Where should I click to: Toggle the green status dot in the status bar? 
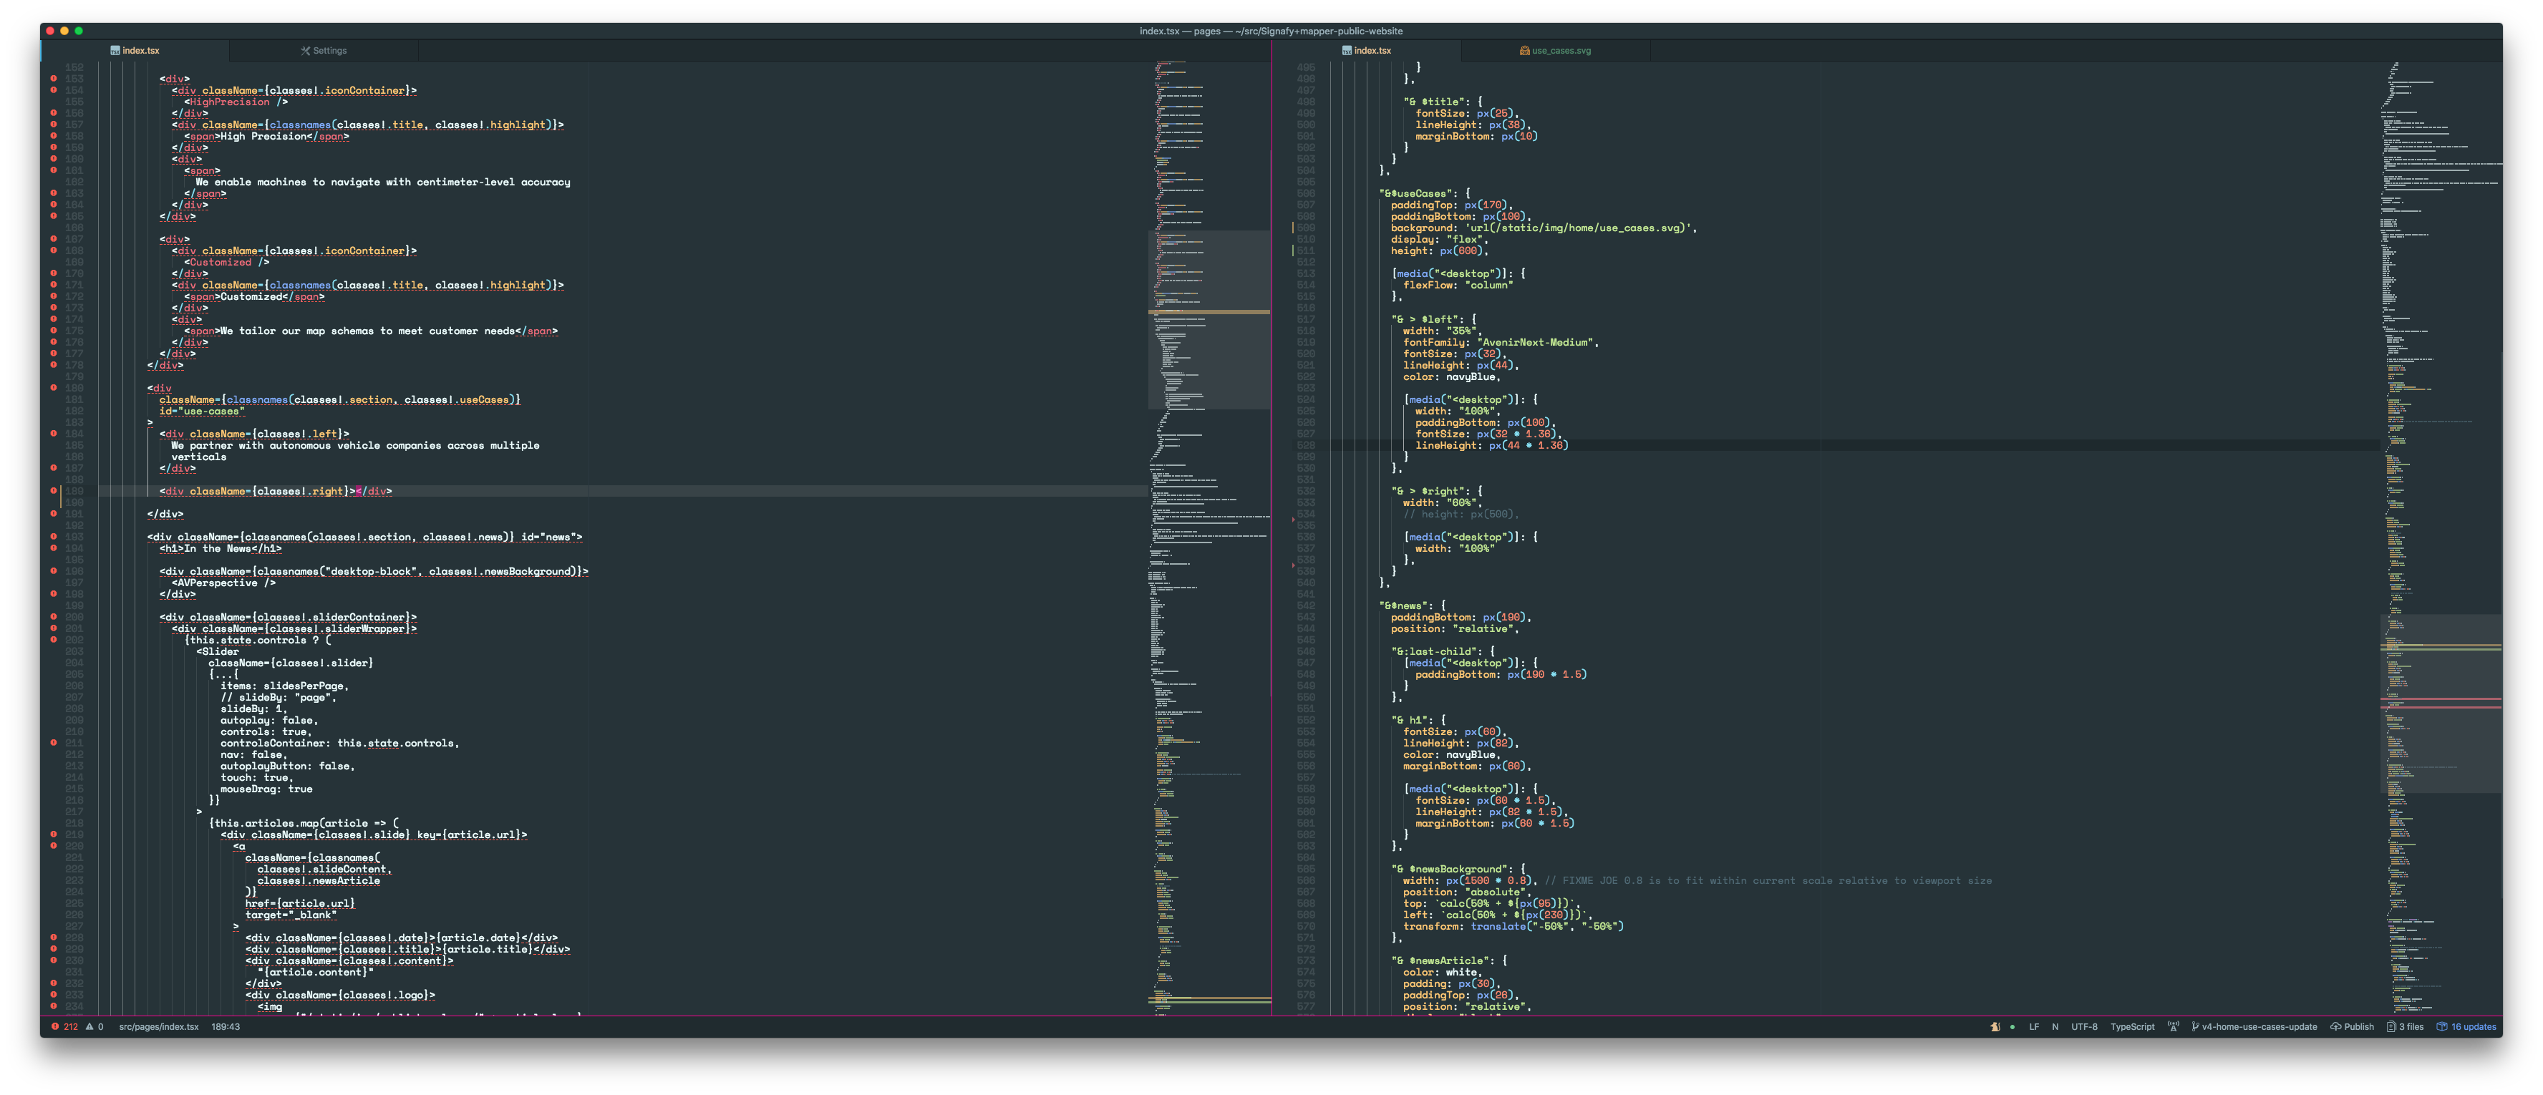point(2014,1027)
